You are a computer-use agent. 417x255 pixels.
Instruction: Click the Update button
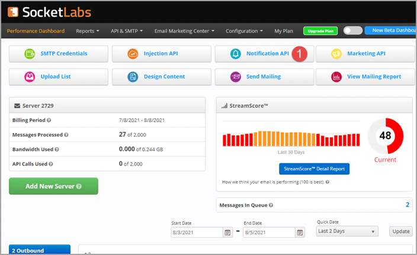(401, 231)
